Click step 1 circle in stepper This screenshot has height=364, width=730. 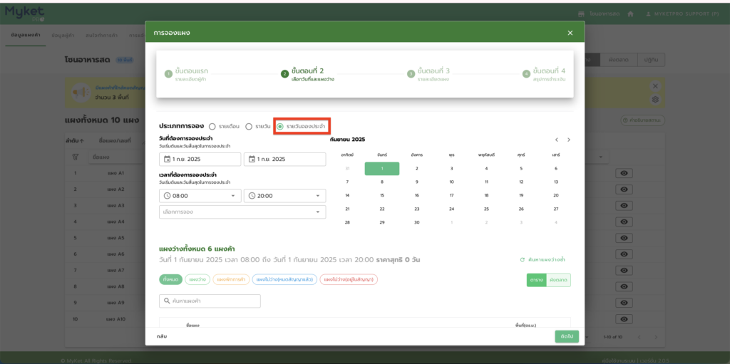point(168,73)
